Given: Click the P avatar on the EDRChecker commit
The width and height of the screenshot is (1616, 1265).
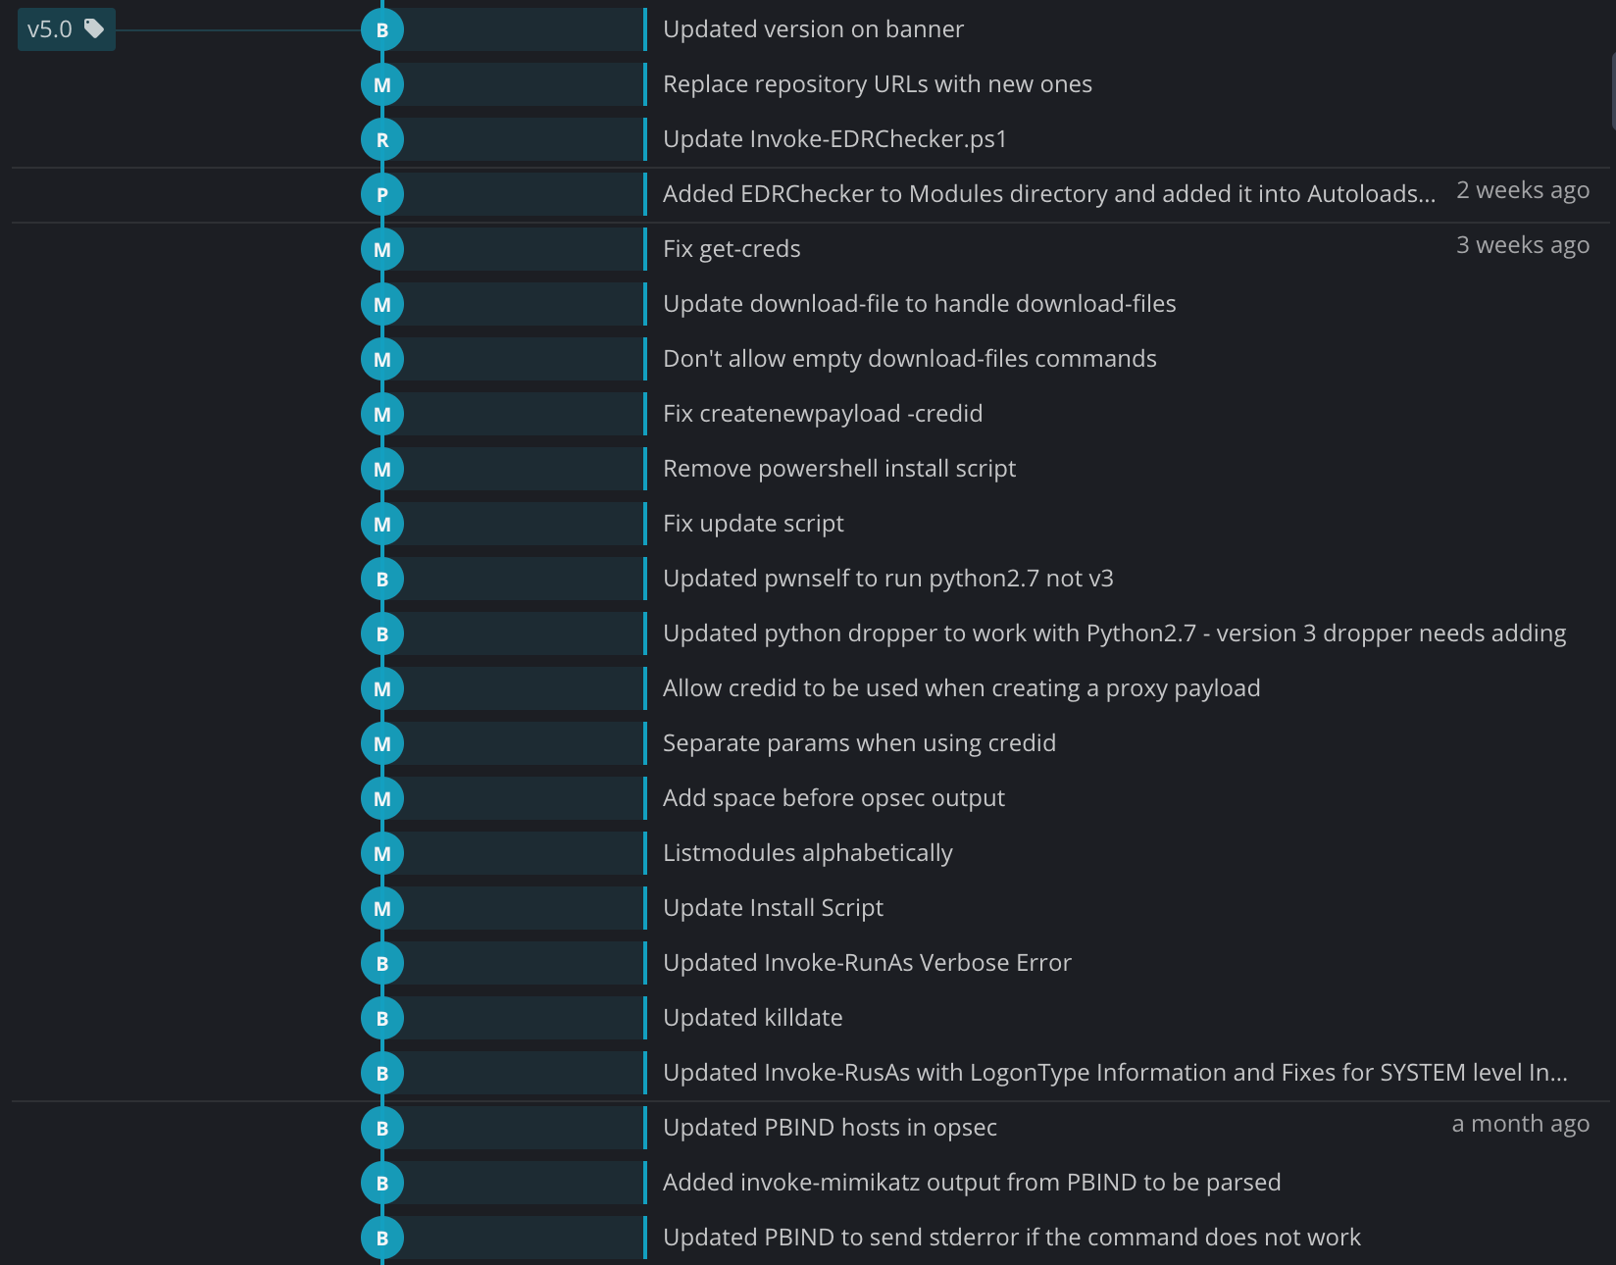Looking at the screenshot, I should (381, 194).
